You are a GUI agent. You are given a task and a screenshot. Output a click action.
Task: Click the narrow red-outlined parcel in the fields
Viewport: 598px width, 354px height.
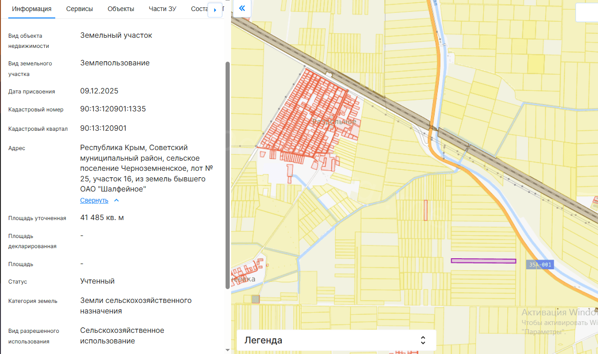426,210
